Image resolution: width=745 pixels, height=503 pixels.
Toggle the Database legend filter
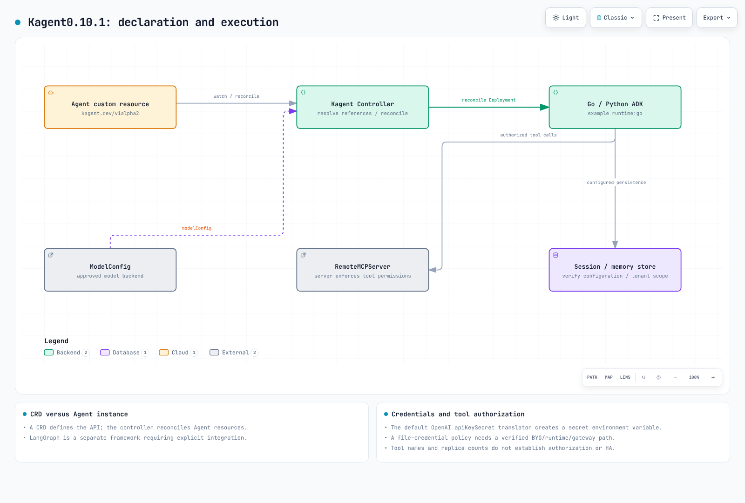[124, 353]
